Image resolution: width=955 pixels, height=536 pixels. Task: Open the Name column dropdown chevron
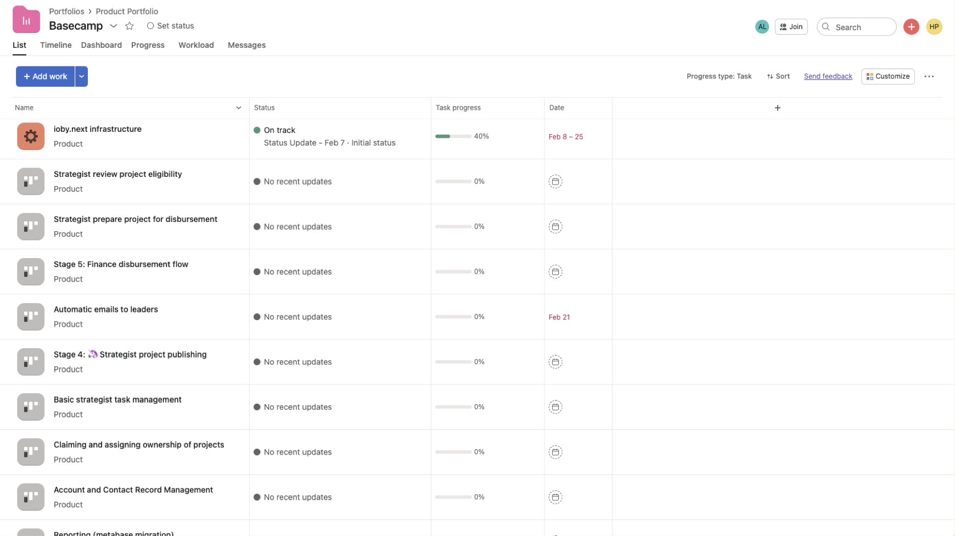tap(238, 108)
